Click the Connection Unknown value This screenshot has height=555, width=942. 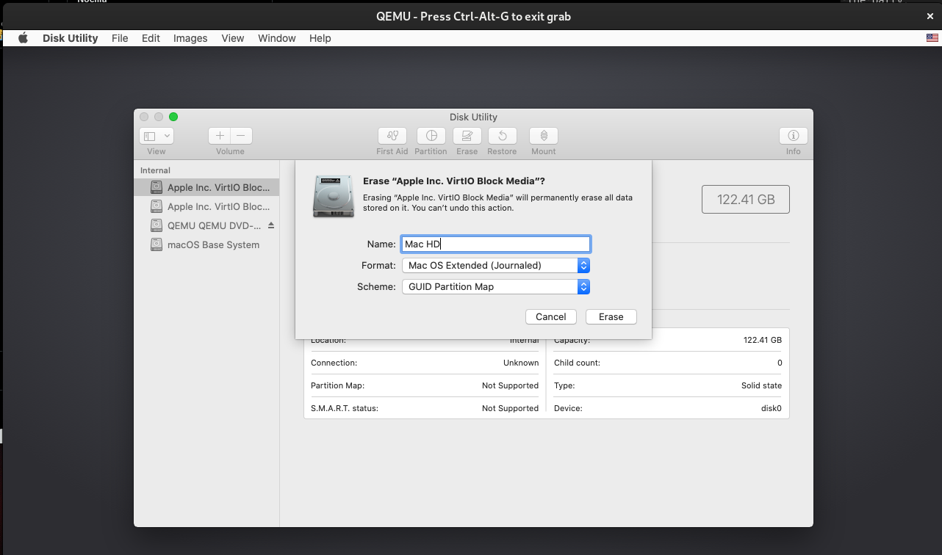point(521,363)
